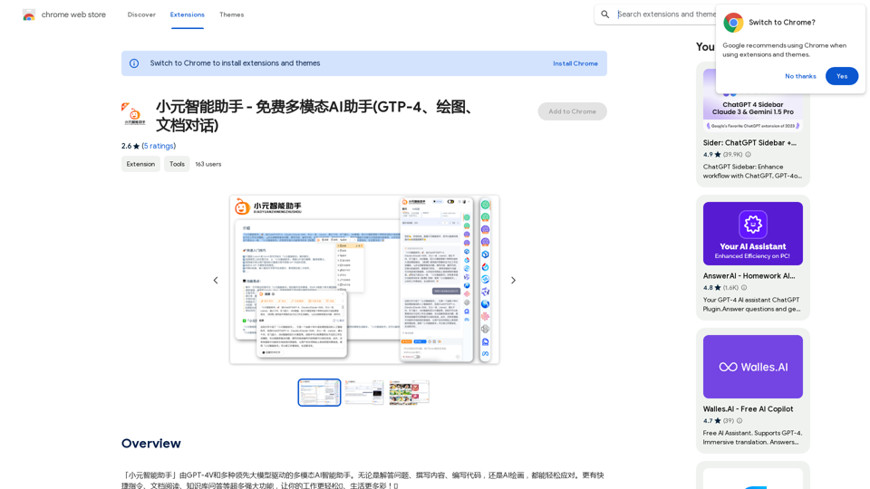The height and width of the screenshot is (489, 870).
Task: Click the search magnifier icon
Action: [x=605, y=14]
